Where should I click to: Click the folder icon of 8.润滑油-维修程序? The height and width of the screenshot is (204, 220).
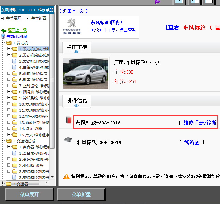pos(15,92)
